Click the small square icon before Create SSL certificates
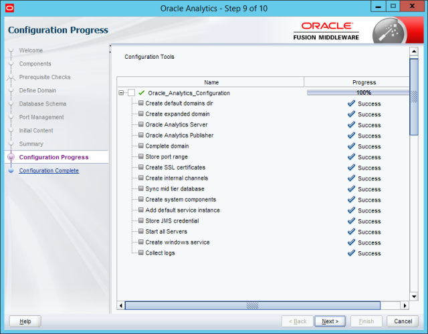The width and height of the screenshot is (428, 334). click(x=141, y=167)
